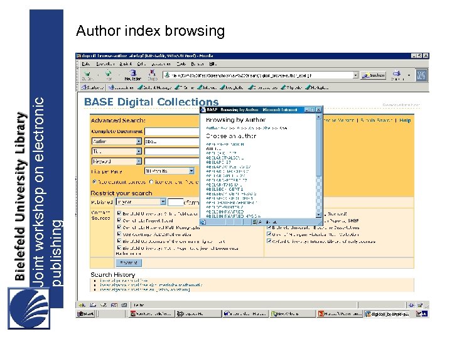Open the Print button dropdown arrow

click(409, 75)
